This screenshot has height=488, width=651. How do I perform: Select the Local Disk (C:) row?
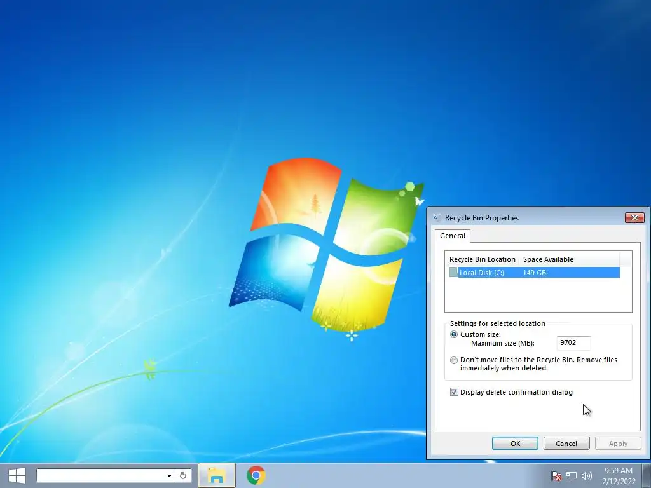point(534,272)
